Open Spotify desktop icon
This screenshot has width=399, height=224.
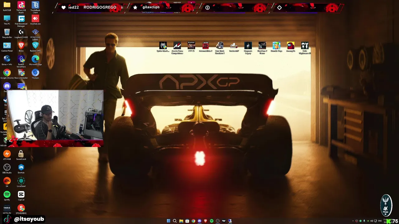click(7, 196)
